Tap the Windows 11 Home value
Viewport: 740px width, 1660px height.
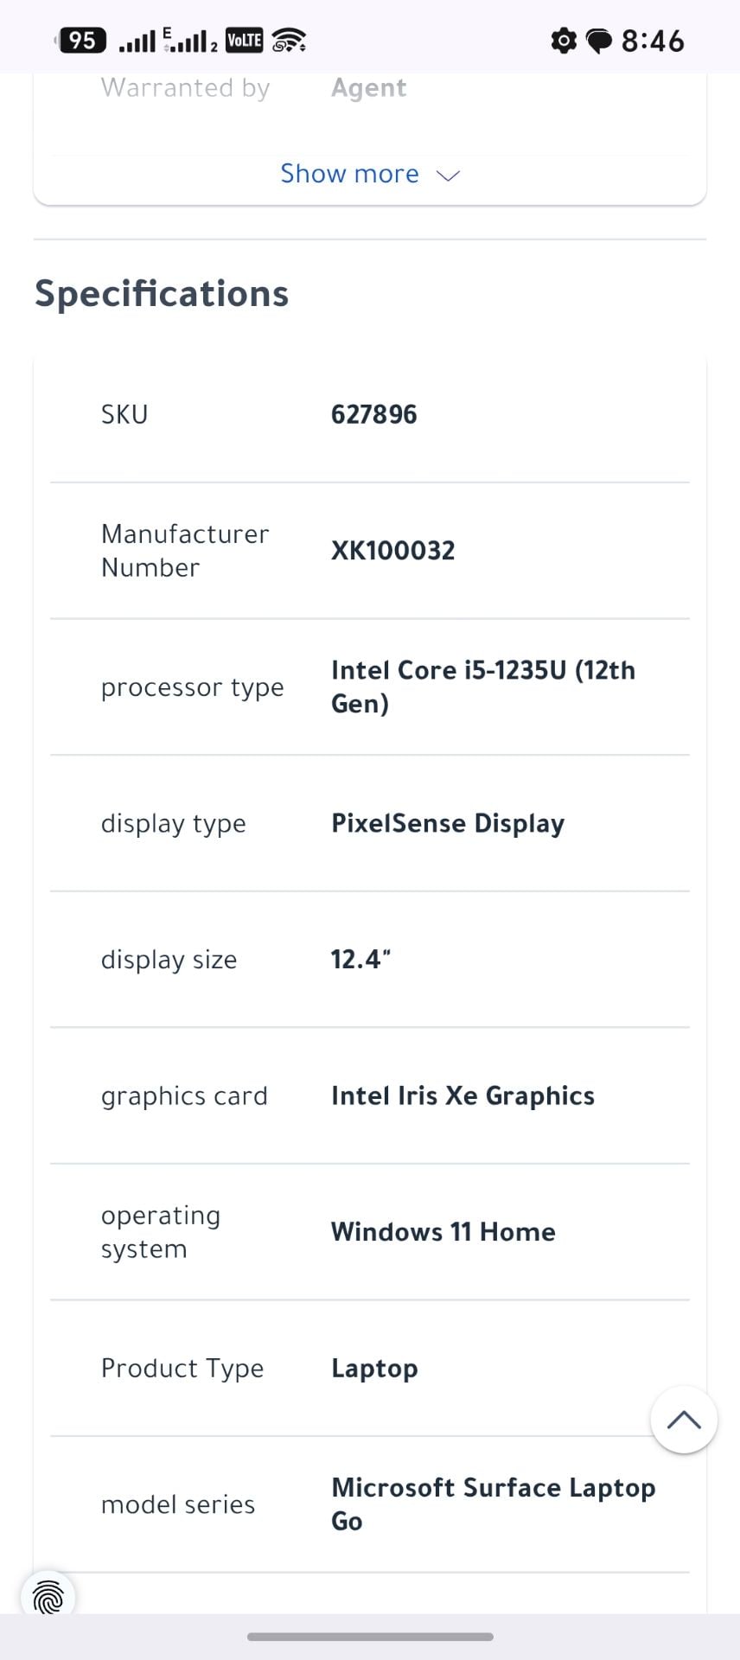coord(443,1232)
